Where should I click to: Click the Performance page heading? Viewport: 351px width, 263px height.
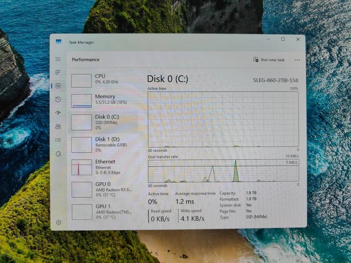point(86,60)
